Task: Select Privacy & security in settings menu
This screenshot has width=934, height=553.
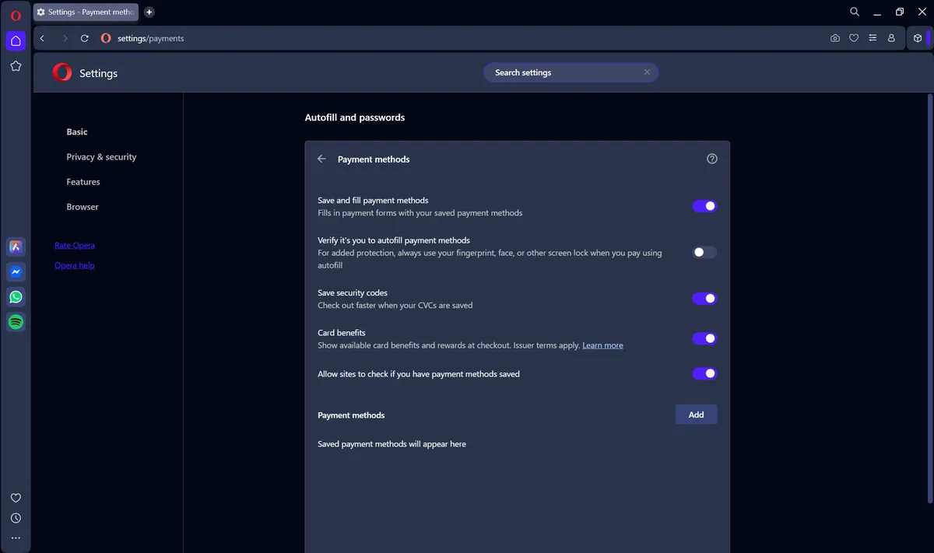Action: [x=101, y=157]
